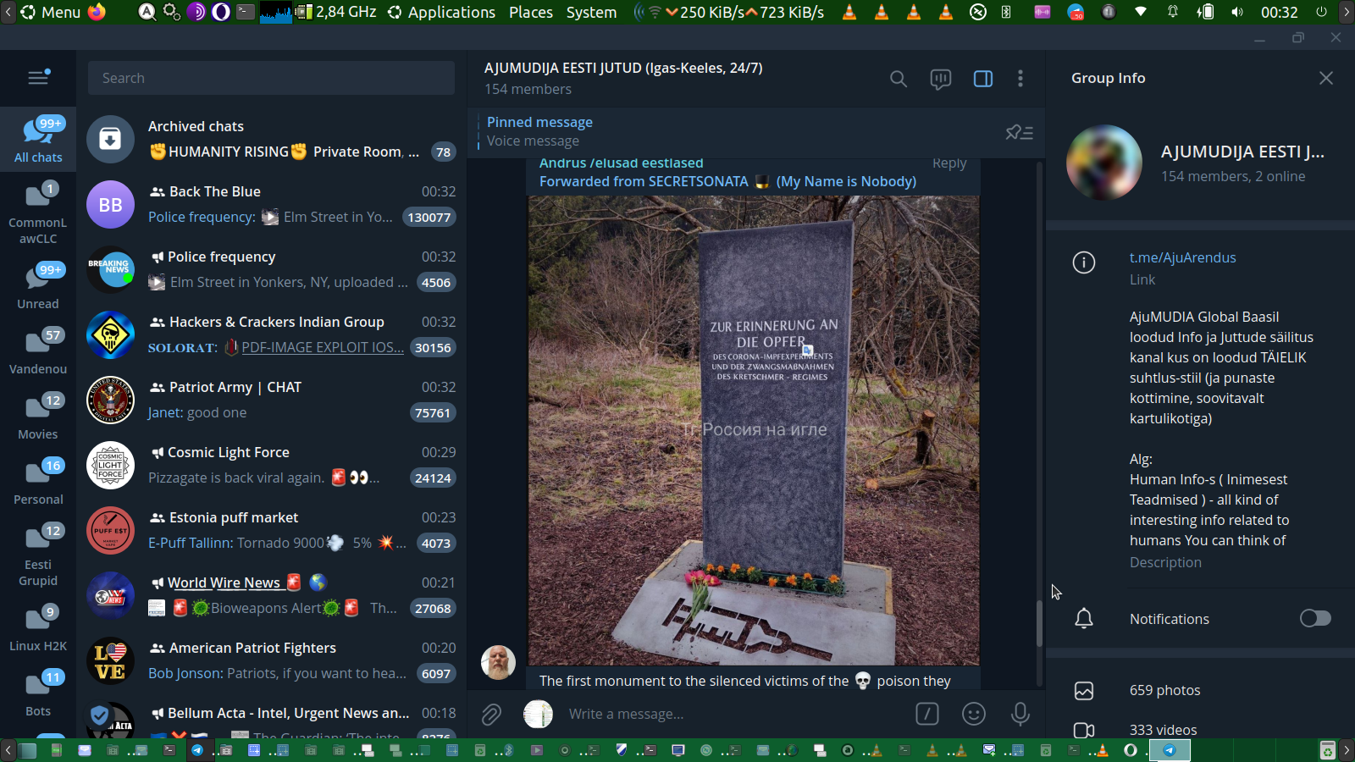Click the message sender's avatar photo
Screen dimensions: 1355x762
click(498, 662)
